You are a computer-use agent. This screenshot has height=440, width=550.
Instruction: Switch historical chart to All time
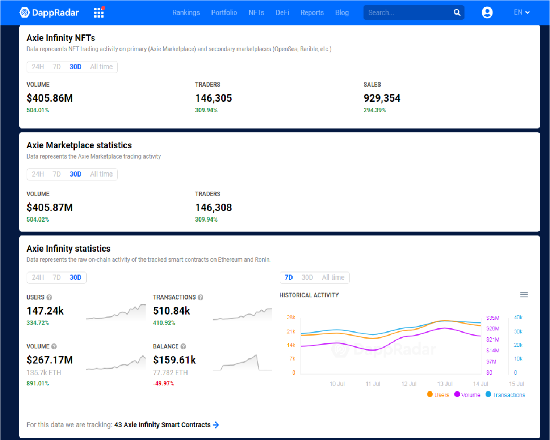tap(333, 277)
